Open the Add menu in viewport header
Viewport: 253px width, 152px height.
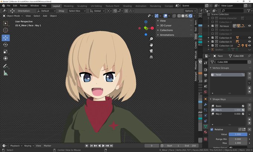[x=45, y=16]
